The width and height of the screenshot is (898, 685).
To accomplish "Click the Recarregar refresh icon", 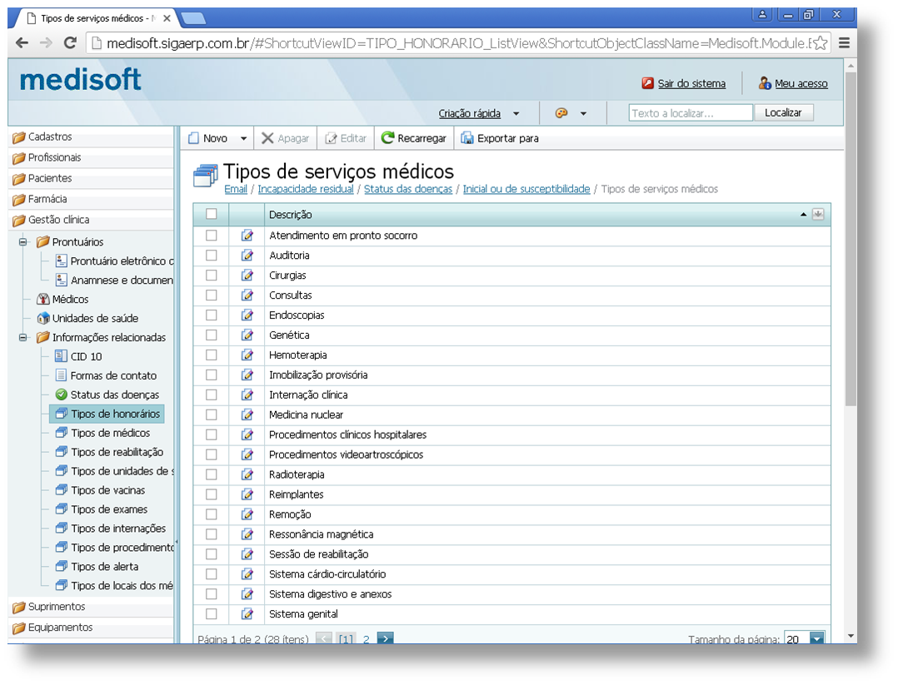I will [387, 138].
